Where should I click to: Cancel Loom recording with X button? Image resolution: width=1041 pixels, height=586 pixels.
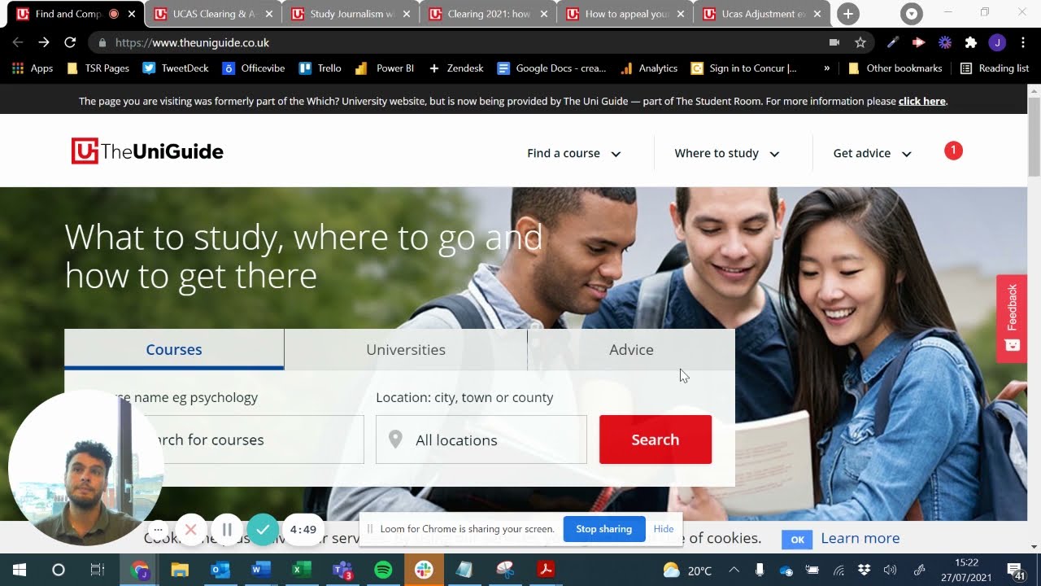pos(190,530)
